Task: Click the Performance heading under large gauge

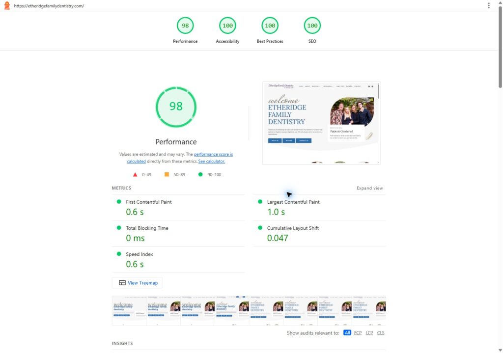Action: pos(176,142)
